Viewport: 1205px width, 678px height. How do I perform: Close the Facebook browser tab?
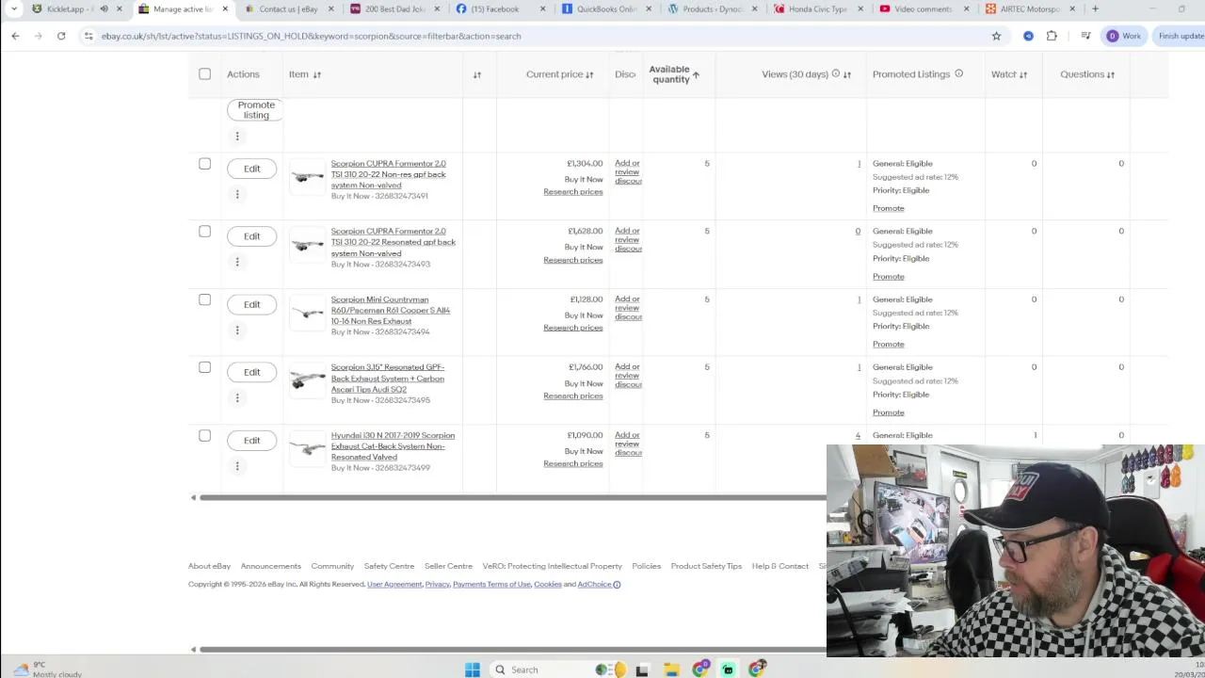(542, 8)
